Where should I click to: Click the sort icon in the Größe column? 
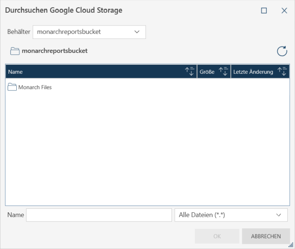coord(224,72)
